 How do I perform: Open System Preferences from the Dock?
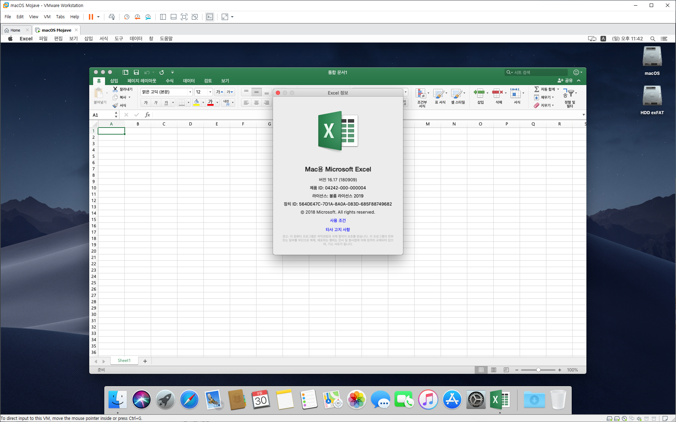coord(476,400)
